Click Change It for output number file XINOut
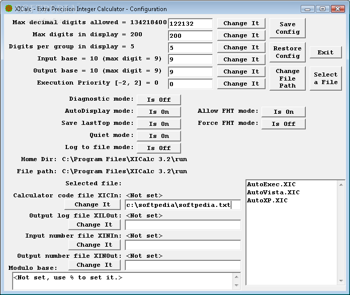Viewport: 350px width, 295px height. coord(95,265)
